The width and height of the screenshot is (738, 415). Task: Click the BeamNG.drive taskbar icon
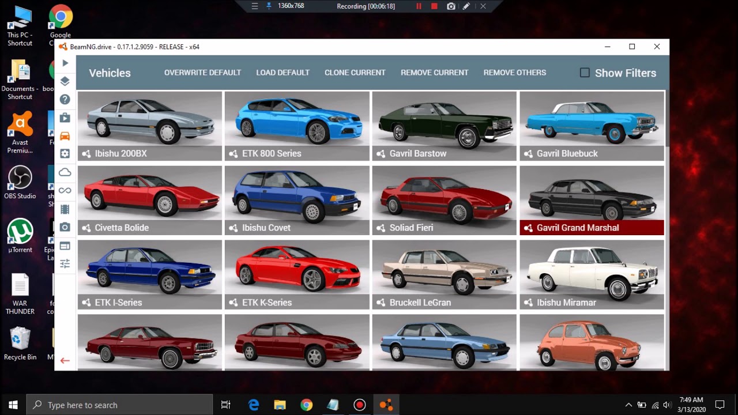pos(386,405)
